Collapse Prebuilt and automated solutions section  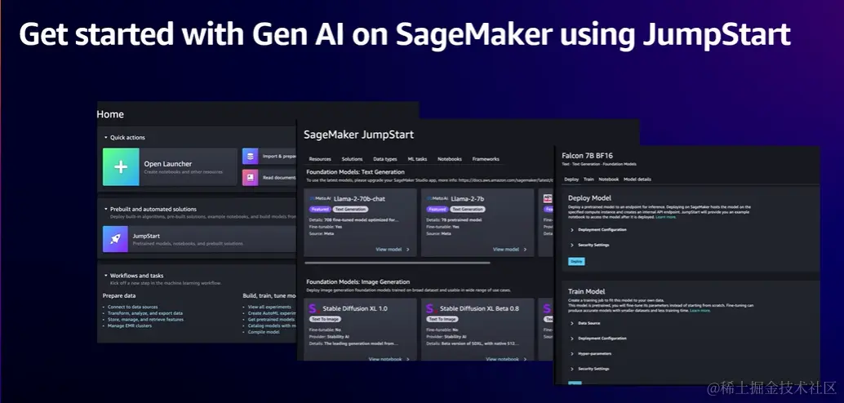pos(106,210)
